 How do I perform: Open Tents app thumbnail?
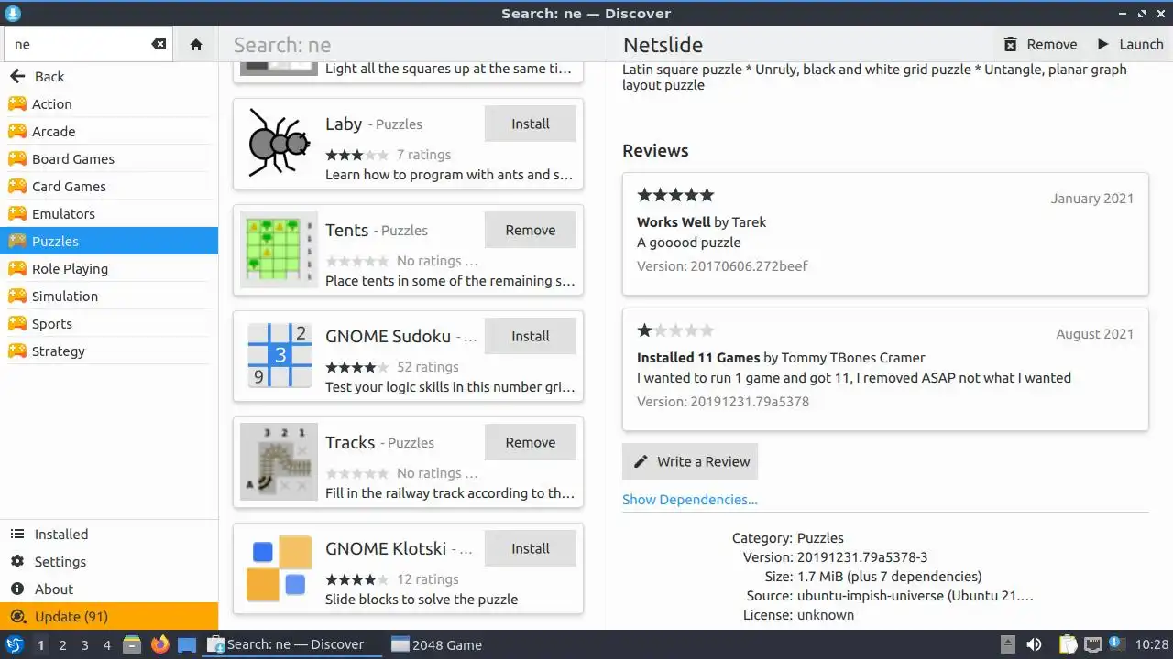pyautogui.click(x=279, y=249)
